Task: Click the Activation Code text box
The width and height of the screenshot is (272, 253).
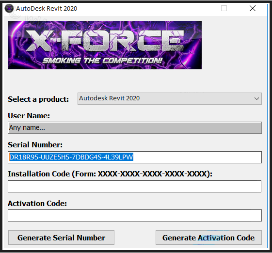Action: point(135,215)
